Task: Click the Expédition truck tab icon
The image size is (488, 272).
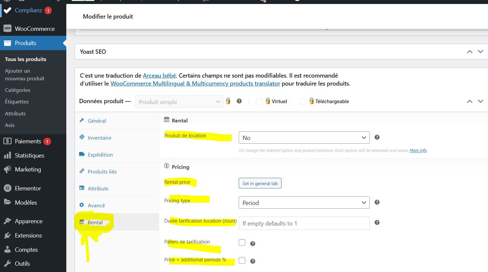Action: [x=82, y=154]
